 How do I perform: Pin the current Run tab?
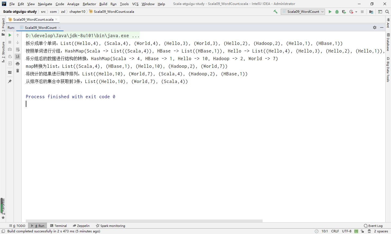pos(10,81)
